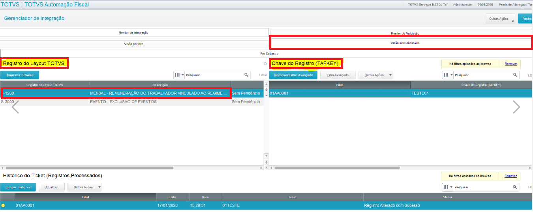The image size is (533, 212).
Task: Click the layout list horizontal scrollbar right arrow
Action: coord(261,168)
